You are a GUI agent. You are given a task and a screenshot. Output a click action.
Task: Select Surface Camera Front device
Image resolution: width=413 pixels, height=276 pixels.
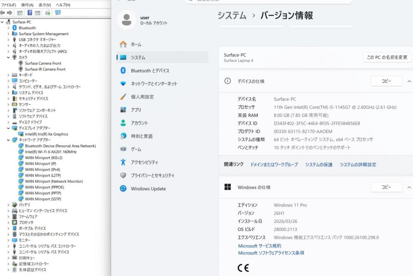[43, 63]
